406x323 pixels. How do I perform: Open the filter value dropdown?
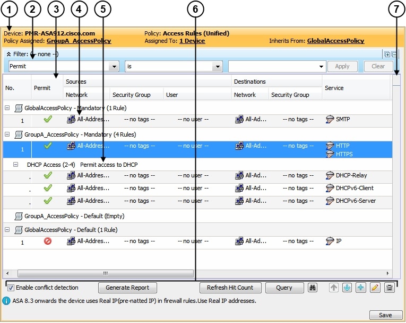(x=321, y=66)
